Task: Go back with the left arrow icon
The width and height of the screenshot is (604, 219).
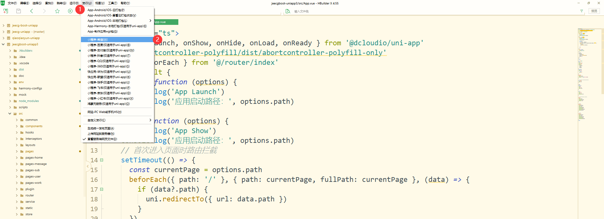Action: pos(32,11)
